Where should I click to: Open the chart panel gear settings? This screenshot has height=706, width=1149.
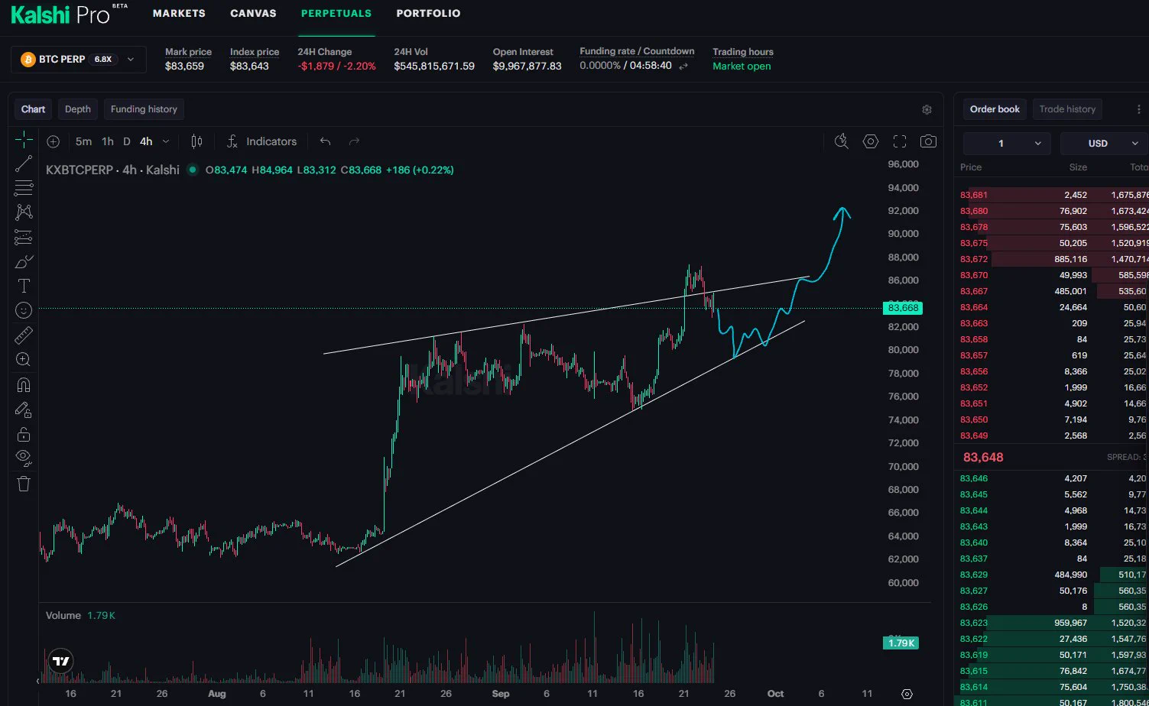[x=927, y=109]
